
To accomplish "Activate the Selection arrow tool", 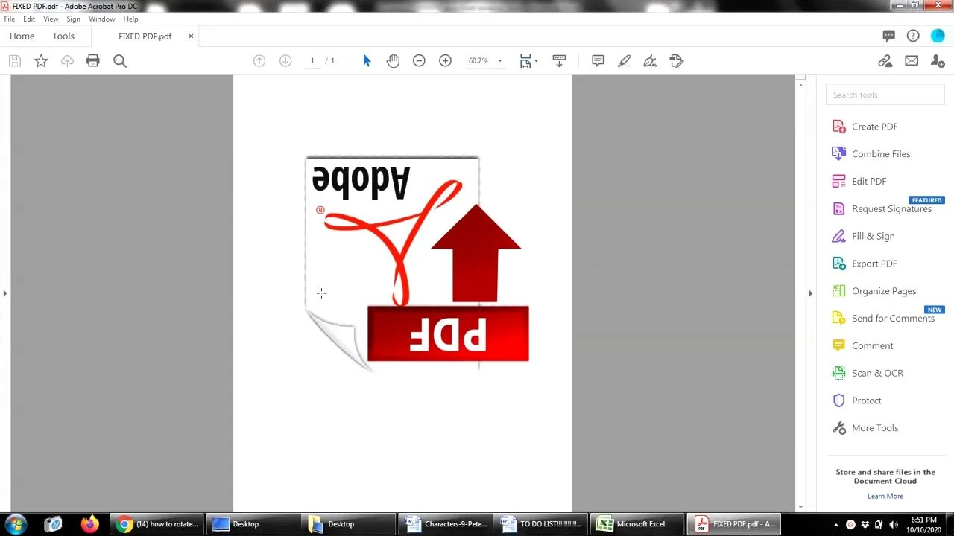I will pyautogui.click(x=367, y=61).
